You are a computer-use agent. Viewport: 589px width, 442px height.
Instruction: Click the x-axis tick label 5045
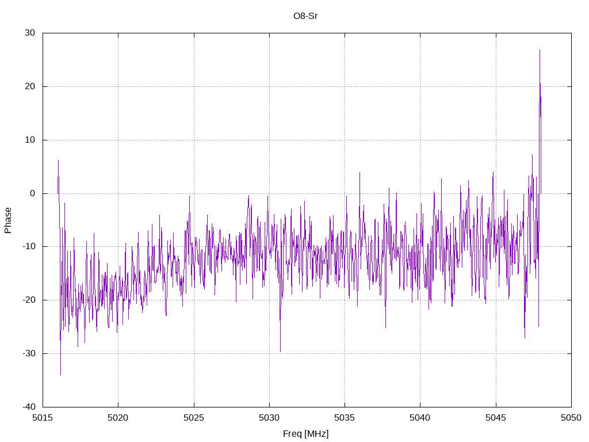point(496,418)
